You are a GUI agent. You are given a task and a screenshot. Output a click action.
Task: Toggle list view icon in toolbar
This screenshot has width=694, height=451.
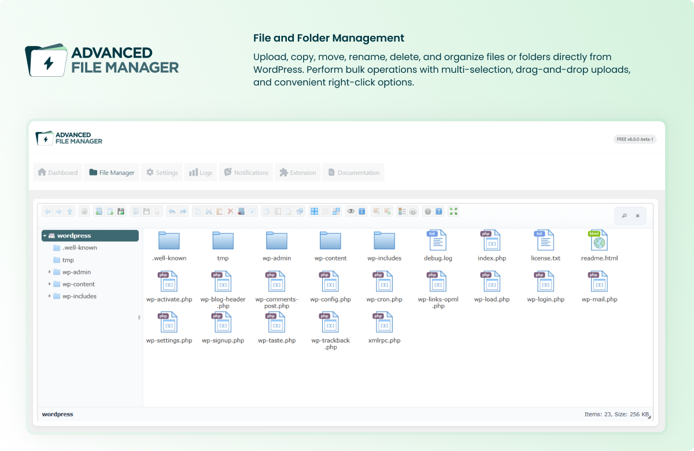click(x=402, y=212)
